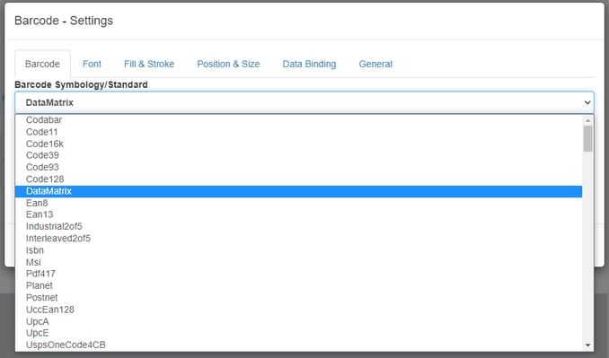Pick the Postnet option

298,298
